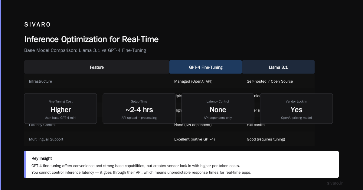Click the 'Good (requires tuning)' cell

click(x=266, y=139)
